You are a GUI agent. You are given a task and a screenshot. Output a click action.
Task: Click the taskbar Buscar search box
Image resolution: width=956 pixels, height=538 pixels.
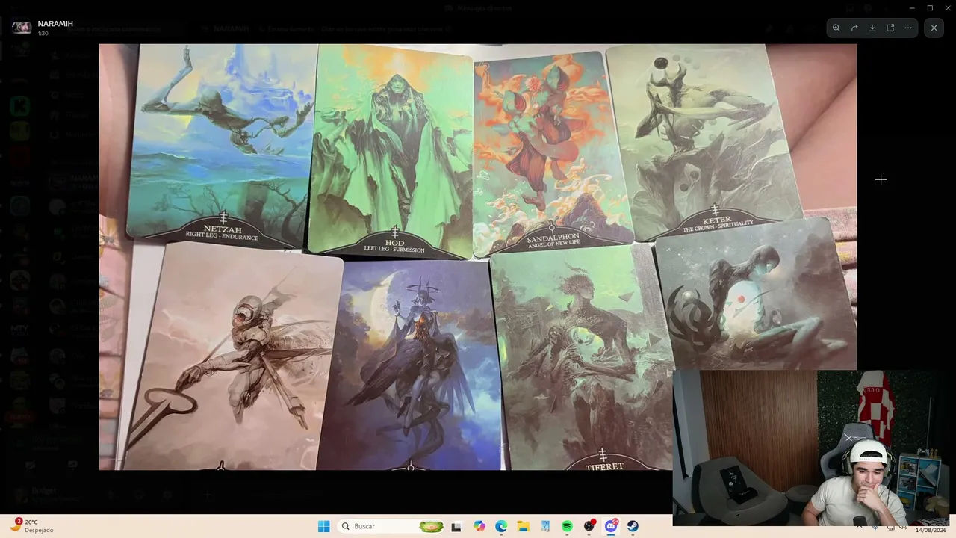click(x=391, y=526)
